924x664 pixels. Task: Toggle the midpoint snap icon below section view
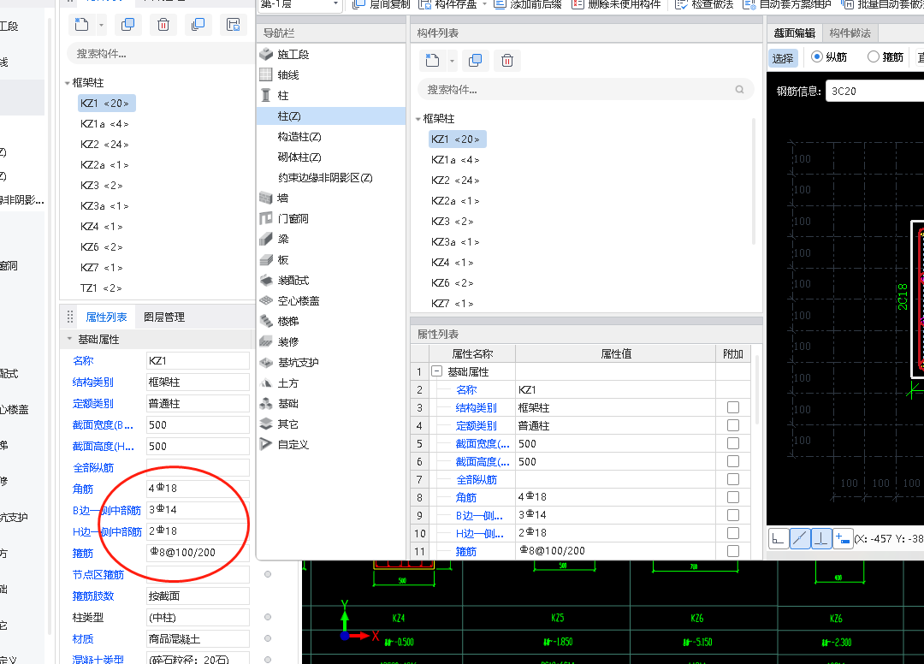800,538
